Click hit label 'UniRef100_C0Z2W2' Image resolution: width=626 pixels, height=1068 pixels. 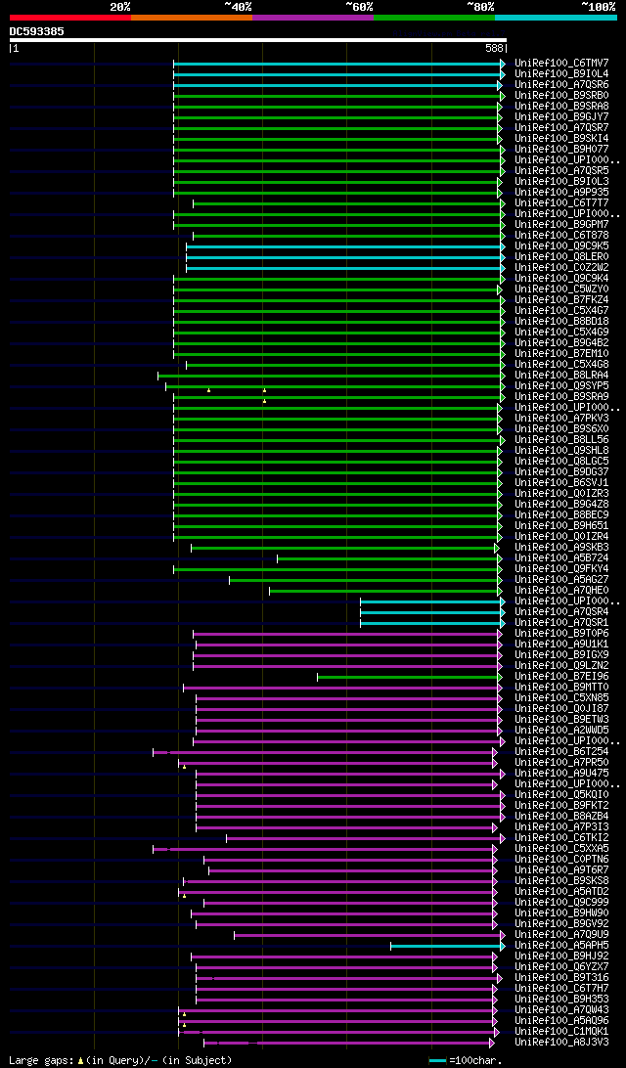click(561, 268)
